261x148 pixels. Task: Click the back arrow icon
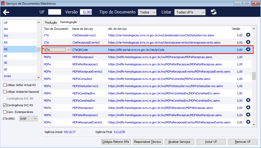(6, 12)
